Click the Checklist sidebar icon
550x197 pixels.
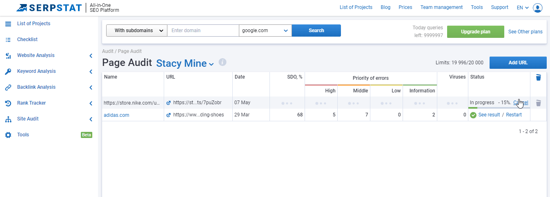(x=8, y=39)
